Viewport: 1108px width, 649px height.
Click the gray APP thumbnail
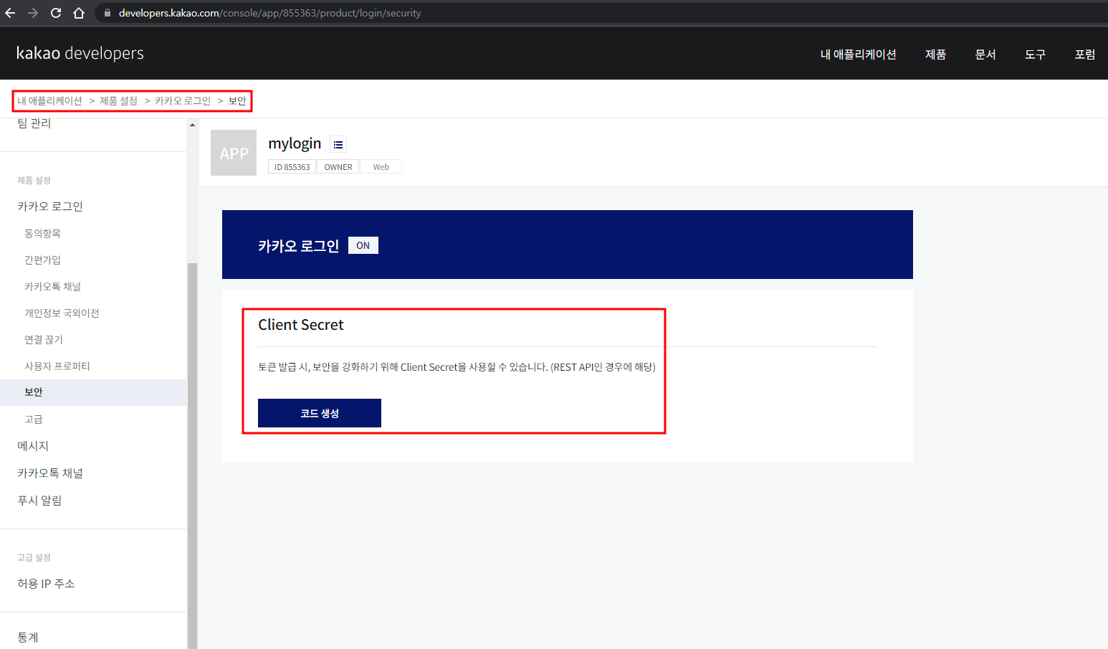234,153
